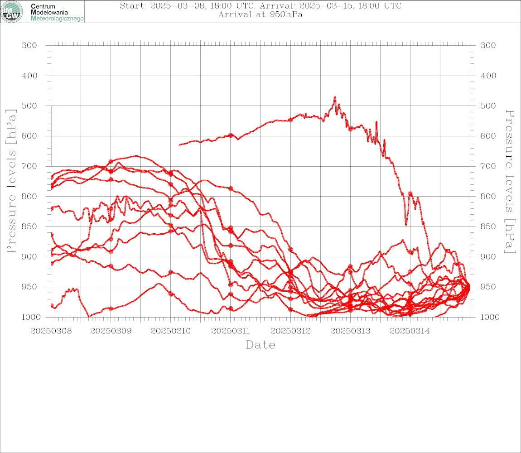Screen dimensions: 521x453
Task: Click the 20250313 marker near 575 hPa on the upper trajectory
Action: click(350, 129)
